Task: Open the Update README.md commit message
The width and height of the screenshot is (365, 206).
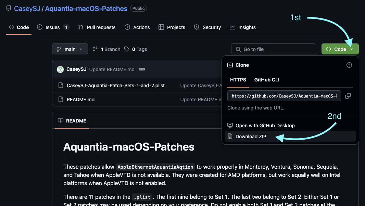Action: tap(112, 69)
